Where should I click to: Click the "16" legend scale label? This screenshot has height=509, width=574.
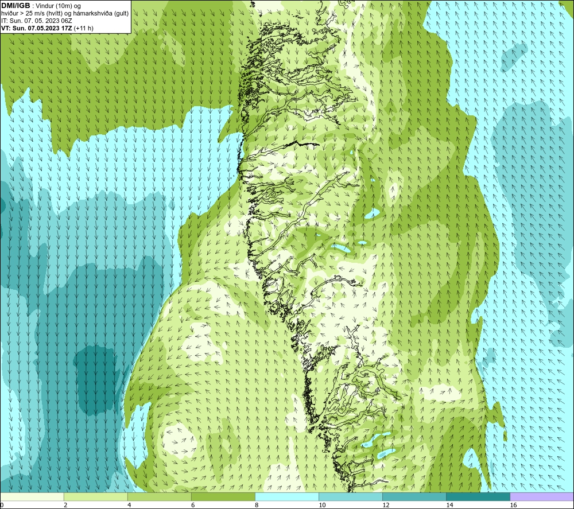[x=513, y=505]
